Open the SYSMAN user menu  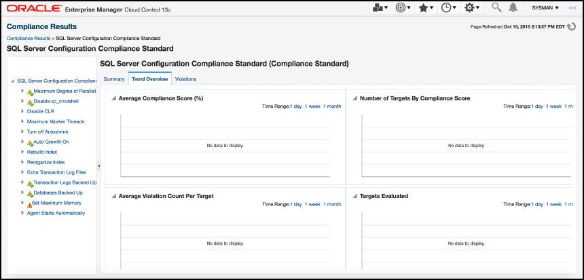(x=545, y=8)
